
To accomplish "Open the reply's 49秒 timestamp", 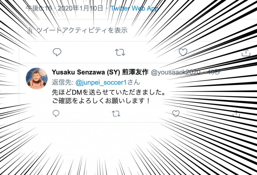I will [x=214, y=72].
